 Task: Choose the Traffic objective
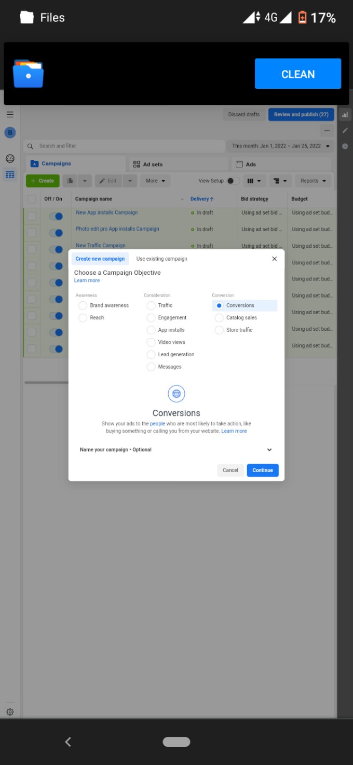[151, 305]
